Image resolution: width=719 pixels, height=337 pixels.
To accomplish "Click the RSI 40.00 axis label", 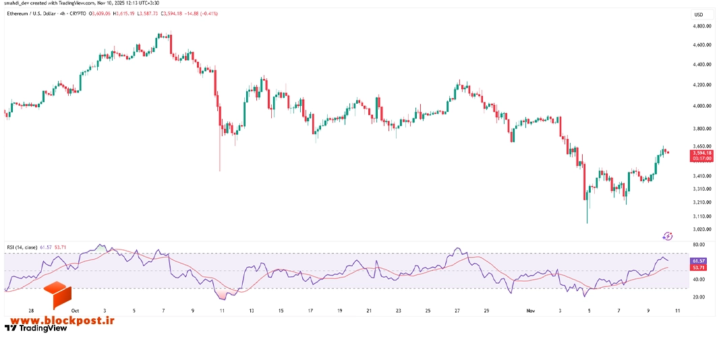I will pyautogui.click(x=700, y=279).
